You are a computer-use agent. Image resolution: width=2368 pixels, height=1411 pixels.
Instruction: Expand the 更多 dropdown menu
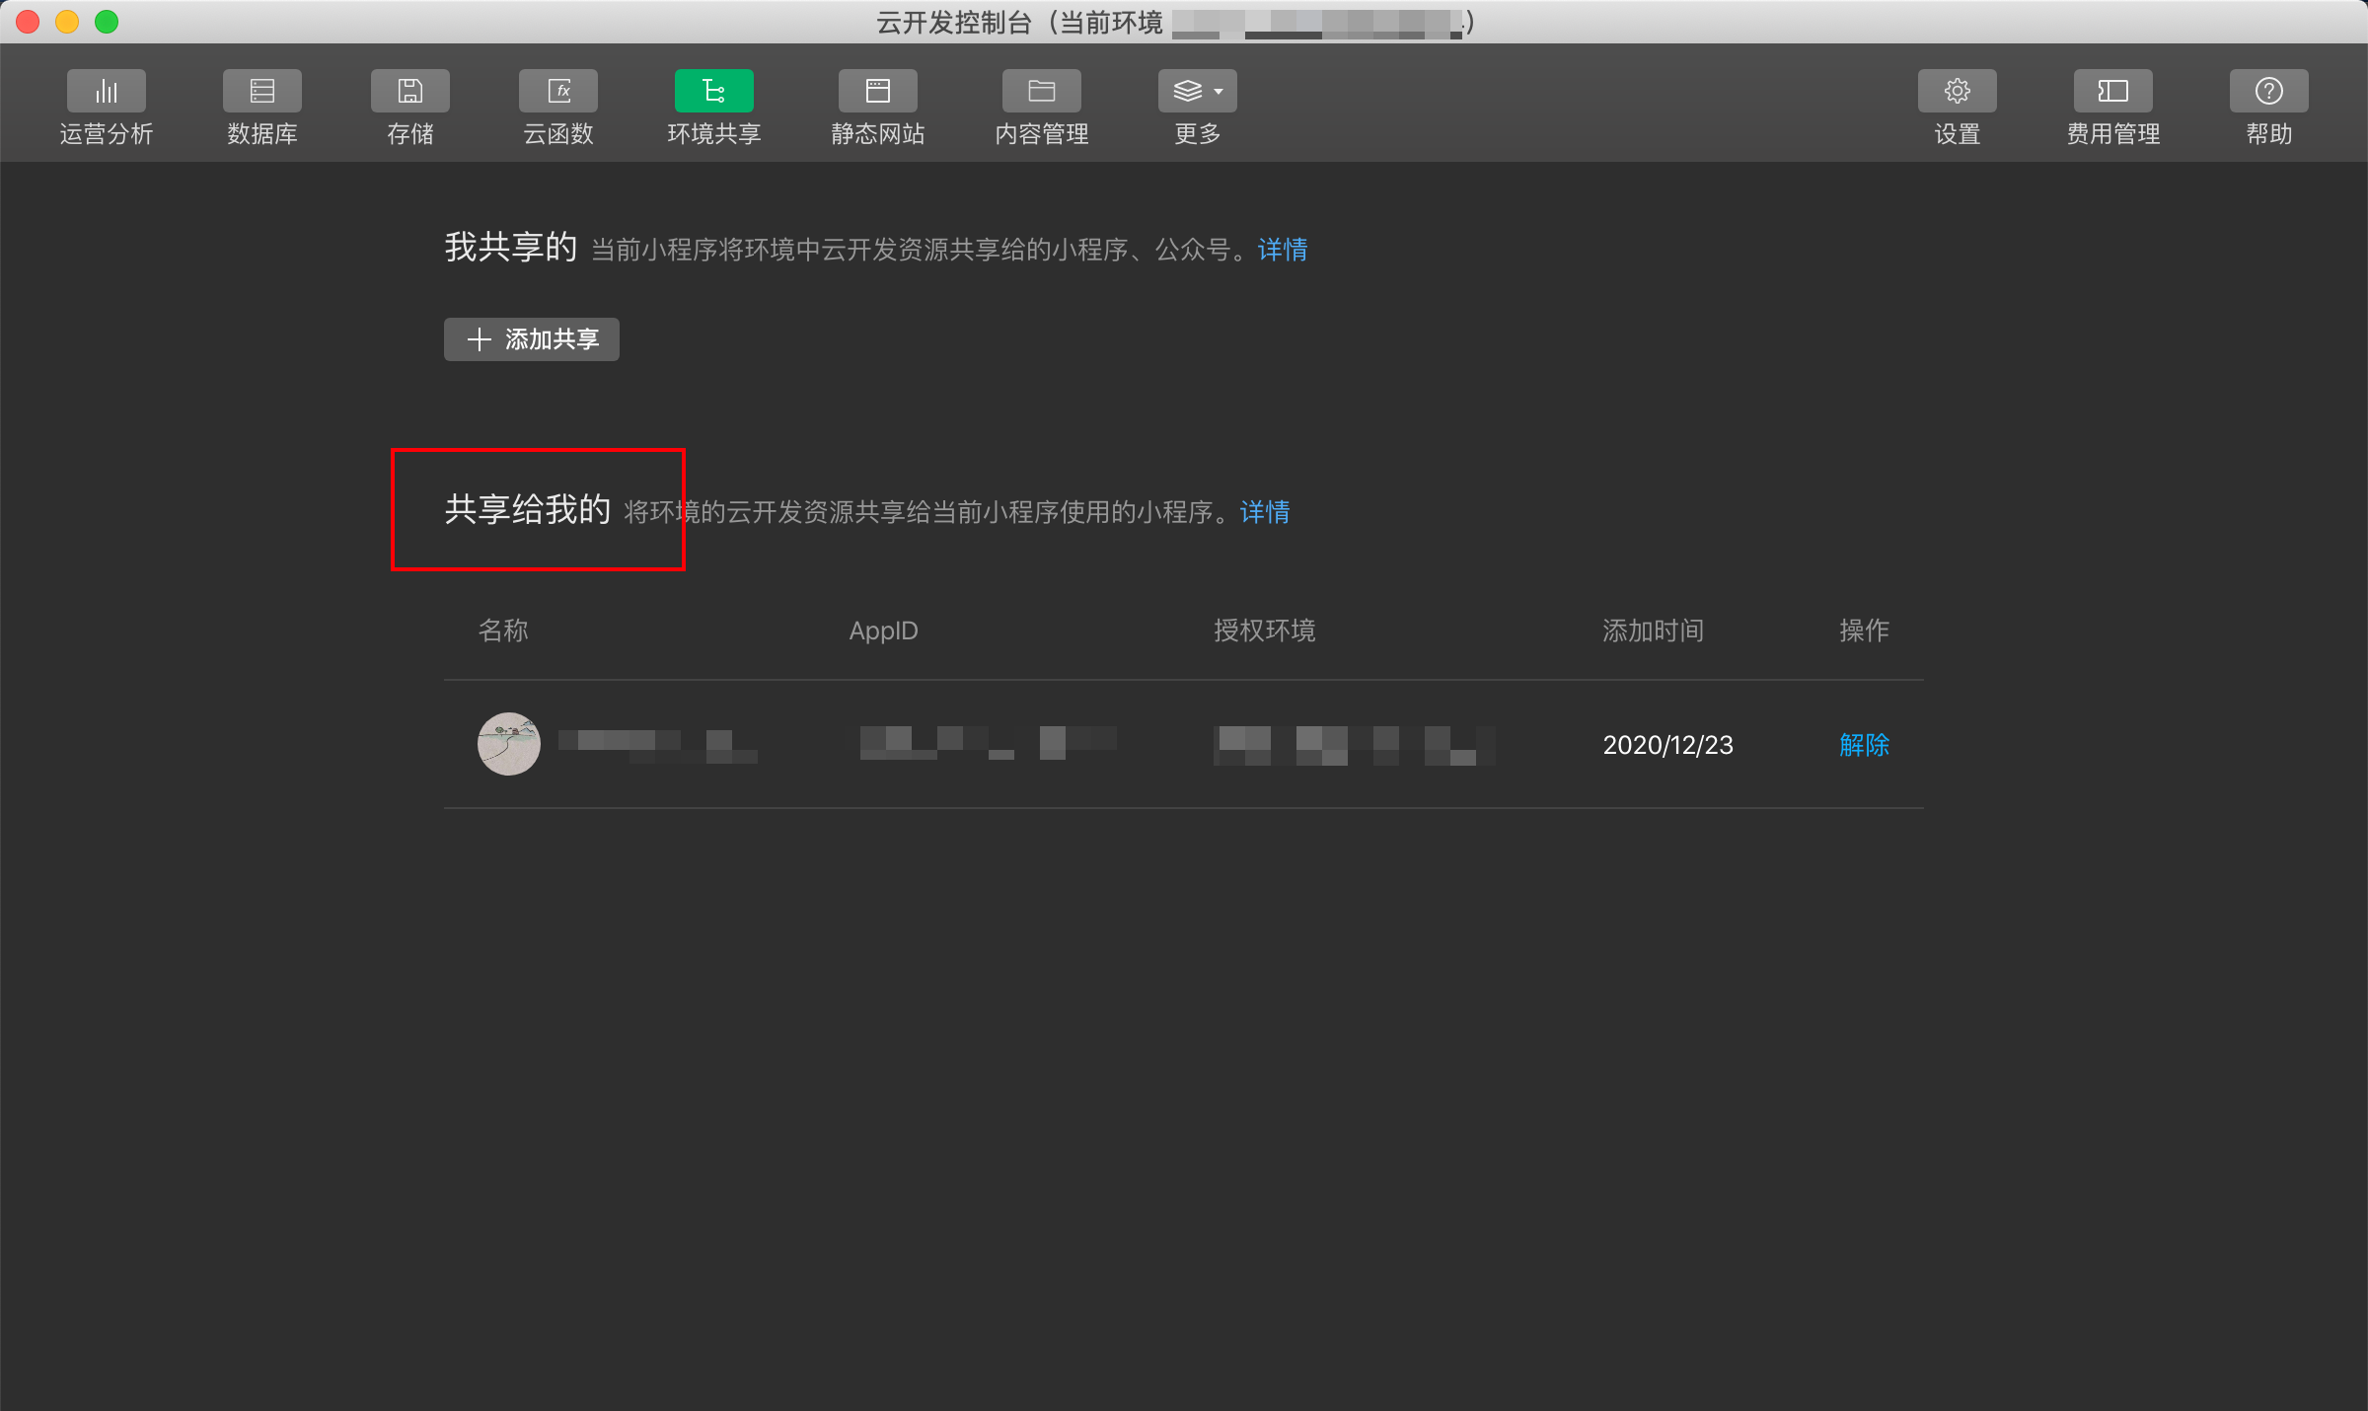coord(1197,91)
